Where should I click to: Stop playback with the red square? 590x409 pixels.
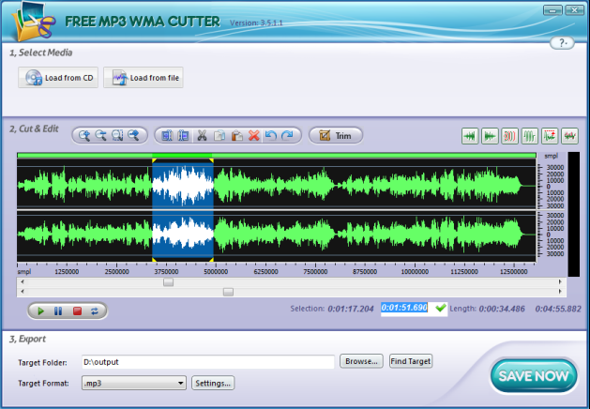pos(77,311)
